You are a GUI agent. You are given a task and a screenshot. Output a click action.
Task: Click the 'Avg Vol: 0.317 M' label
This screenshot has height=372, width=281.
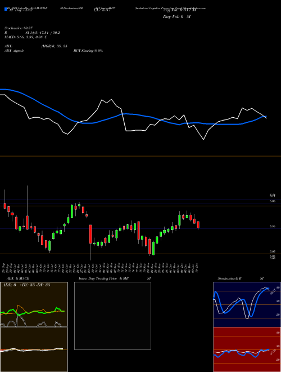pos(179,10)
